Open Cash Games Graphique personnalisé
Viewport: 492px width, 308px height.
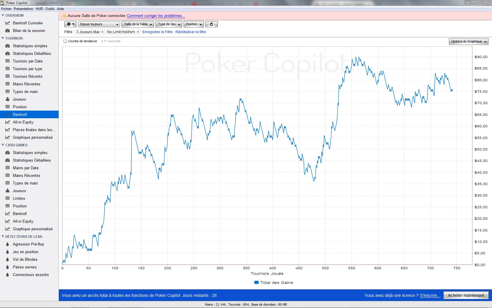pyautogui.click(x=29, y=229)
